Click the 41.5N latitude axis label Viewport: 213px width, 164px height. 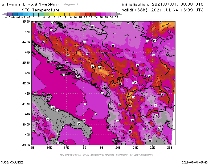coord(26,104)
